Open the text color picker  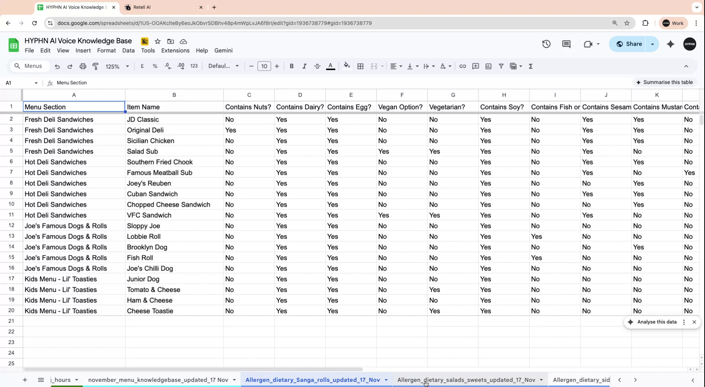[330, 66]
